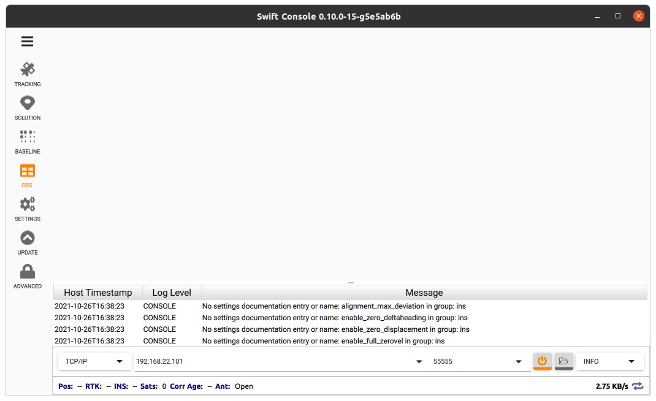Toggle the orange connection power button
The height and width of the screenshot is (401, 656).
[x=542, y=361]
